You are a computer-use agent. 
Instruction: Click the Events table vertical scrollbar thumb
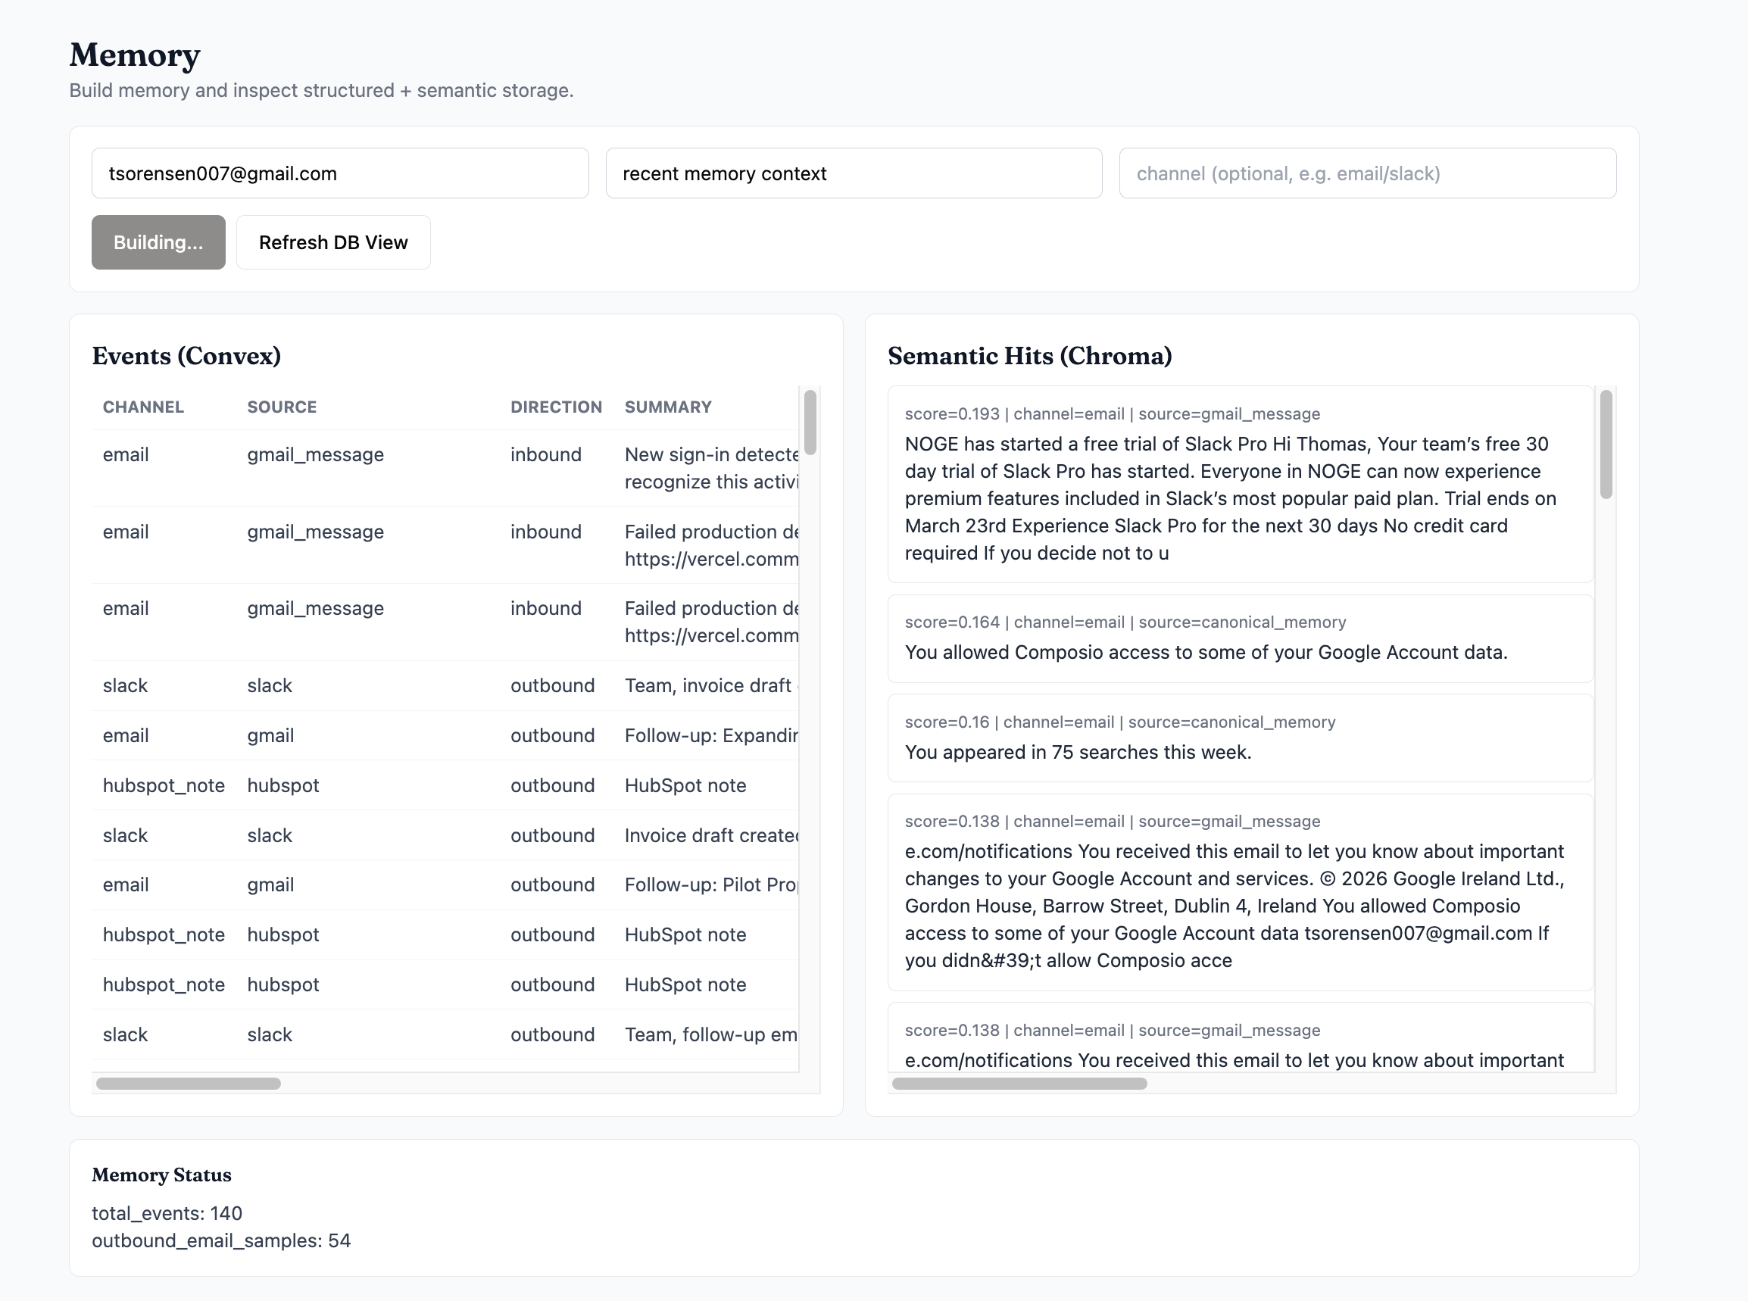[x=810, y=423]
